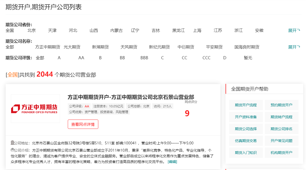Filter by 天津 province
This screenshot has width=306, height=170.
(x=52, y=31)
